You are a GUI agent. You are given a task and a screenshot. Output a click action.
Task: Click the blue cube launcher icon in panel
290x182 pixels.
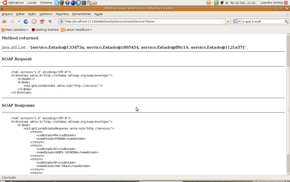pyautogui.click(x=78, y=3)
